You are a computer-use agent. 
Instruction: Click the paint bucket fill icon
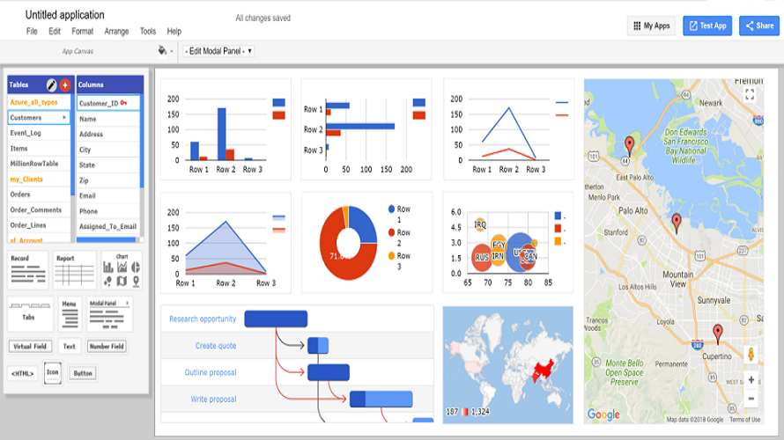(162, 51)
